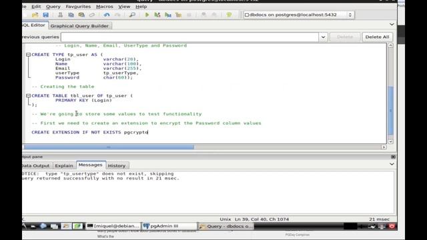Undo the last edit with the blue arrow

[x=107, y=15]
